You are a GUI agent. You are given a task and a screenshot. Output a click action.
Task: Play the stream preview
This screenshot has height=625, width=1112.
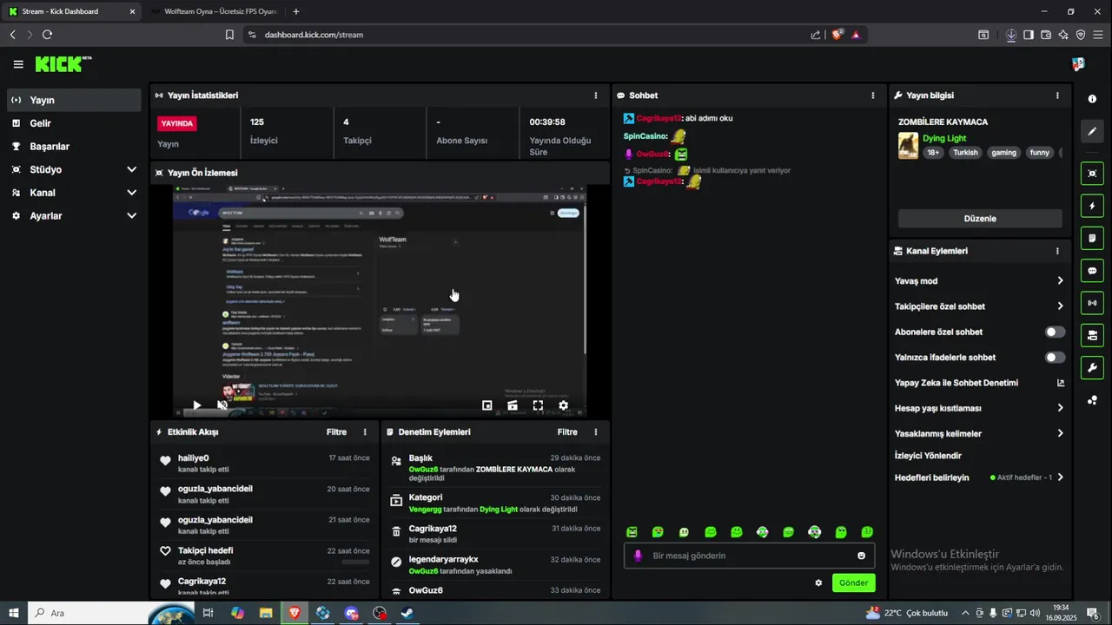point(197,405)
